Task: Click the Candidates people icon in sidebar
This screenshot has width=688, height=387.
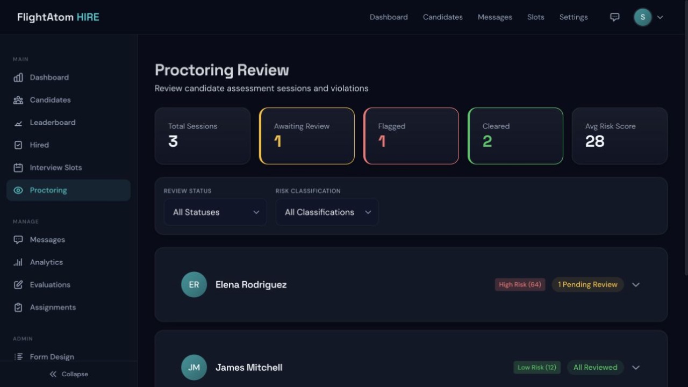Action: (x=18, y=100)
